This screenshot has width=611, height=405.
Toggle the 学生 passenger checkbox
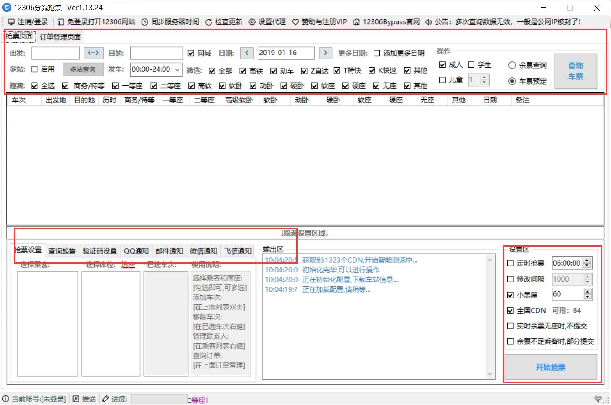click(471, 65)
